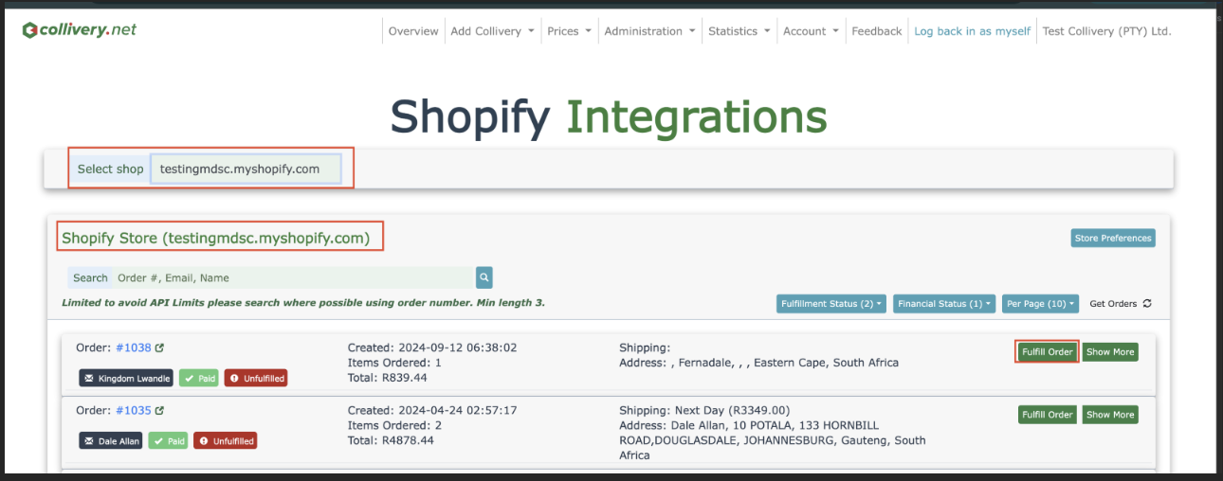Click the Kingdom Lwandle email badge
Image resolution: width=1223 pixels, height=481 pixels.
tap(126, 379)
